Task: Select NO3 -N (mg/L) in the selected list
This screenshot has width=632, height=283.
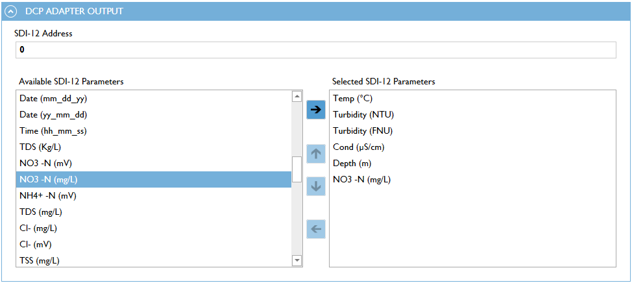Action: (362, 180)
